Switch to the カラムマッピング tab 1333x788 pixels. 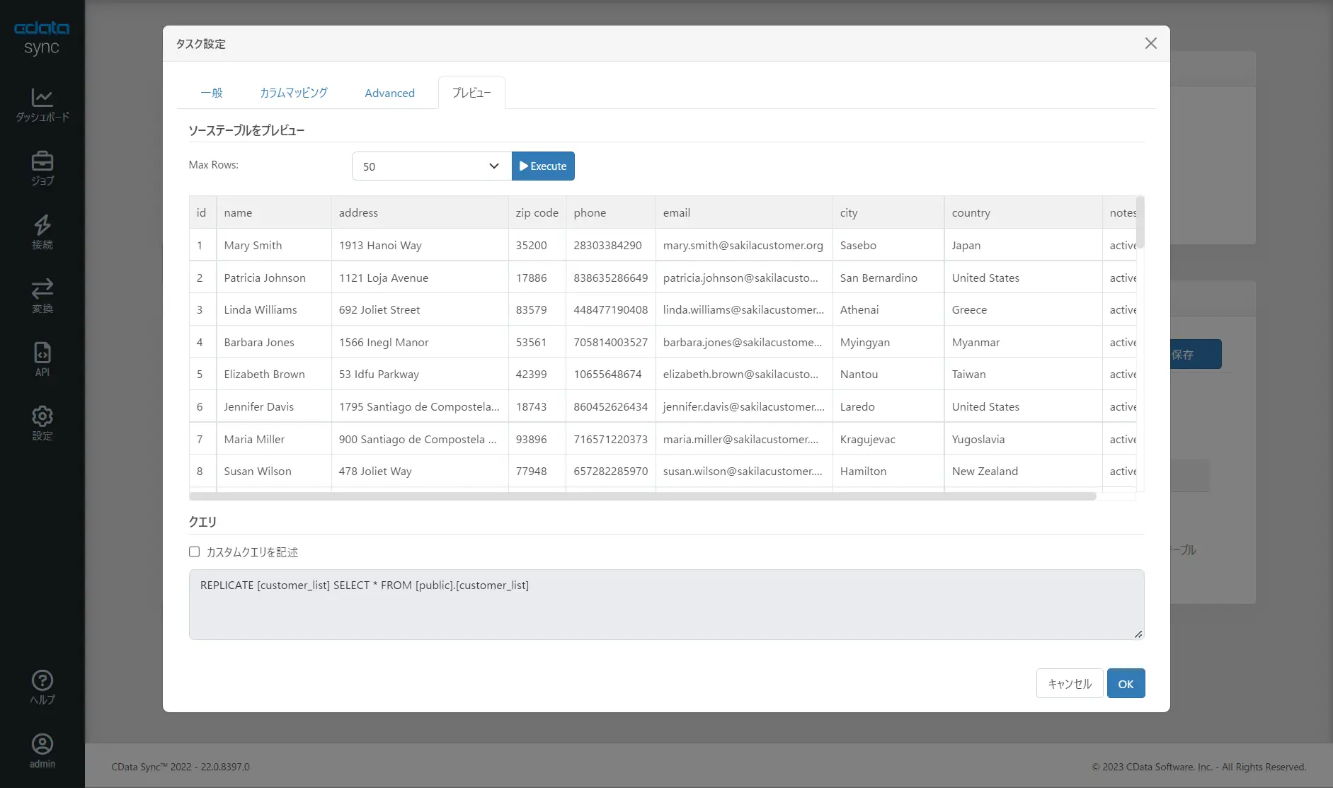coord(293,93)
